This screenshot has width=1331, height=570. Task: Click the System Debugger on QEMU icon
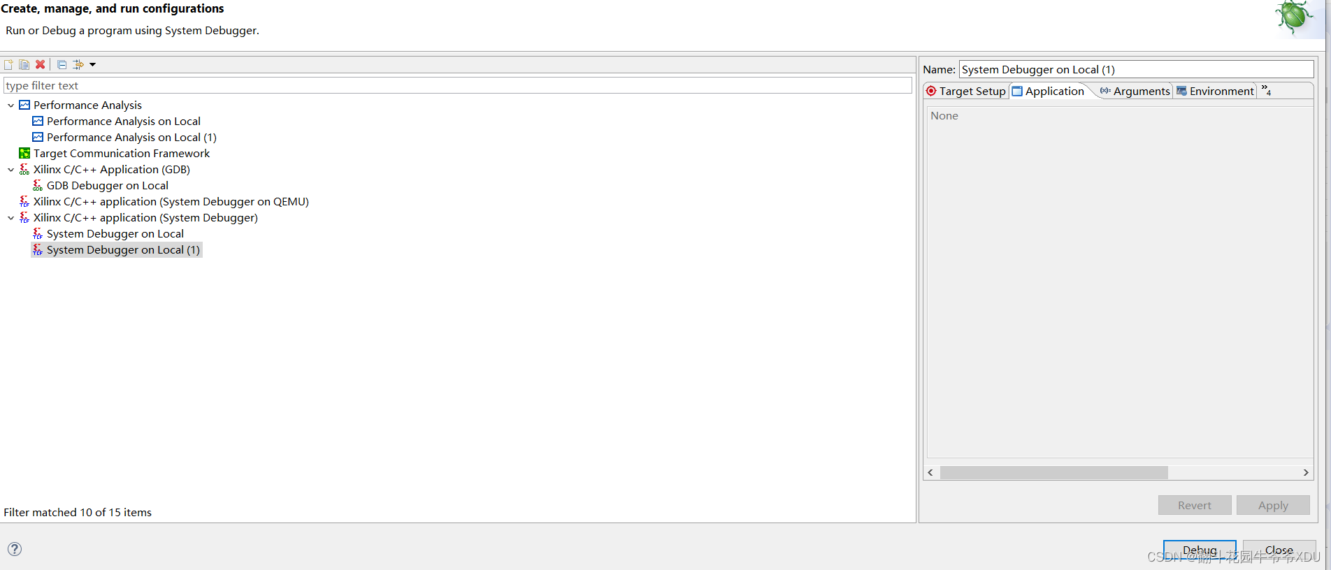tap(24, 201)
